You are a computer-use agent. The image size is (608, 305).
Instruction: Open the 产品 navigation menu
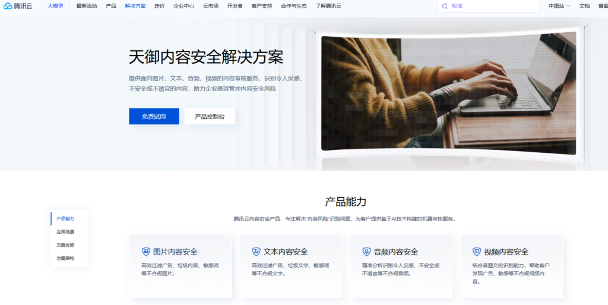[x=111, y=6]
